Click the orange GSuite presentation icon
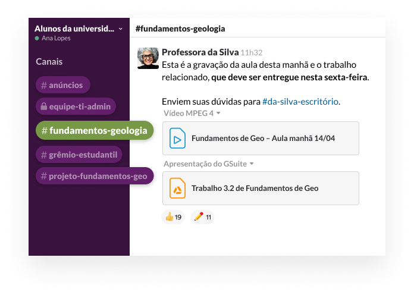The height and width of the screenshot is (295, 414). (177, 189)
